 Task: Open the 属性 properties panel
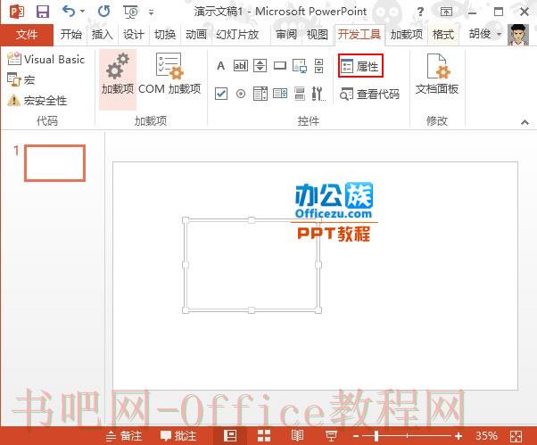tap(360, 66)
